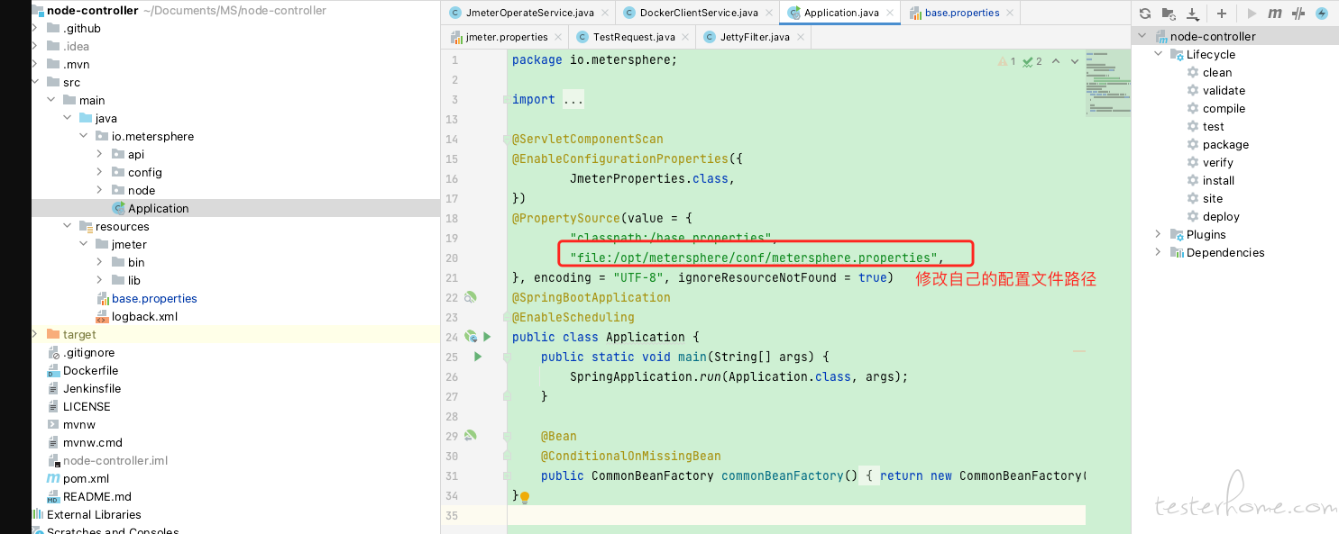Select the deploy lifecycle goal
1339x534 pixels.
pos(1221,216)
